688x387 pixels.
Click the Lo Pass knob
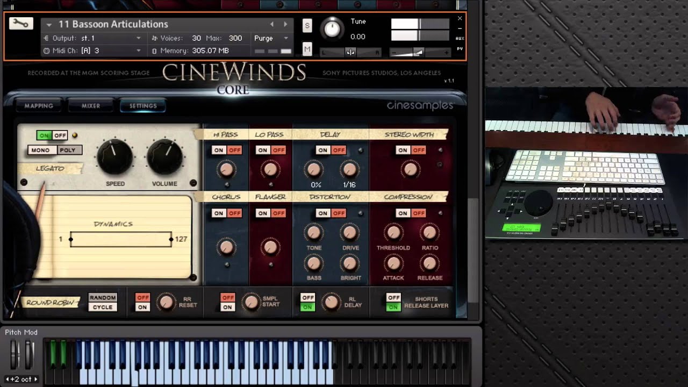[270, 170]
